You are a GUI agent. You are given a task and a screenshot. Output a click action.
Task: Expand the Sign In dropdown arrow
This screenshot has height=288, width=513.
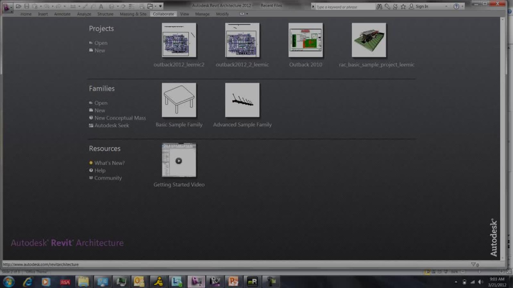click(x=446, y=6)
